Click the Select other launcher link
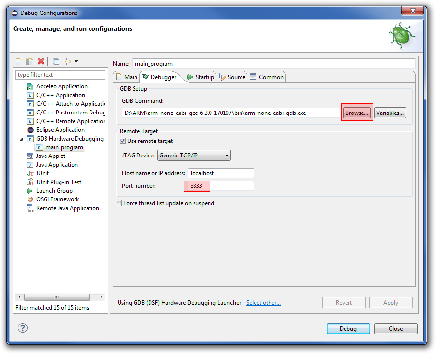 [x=263, y=303]
